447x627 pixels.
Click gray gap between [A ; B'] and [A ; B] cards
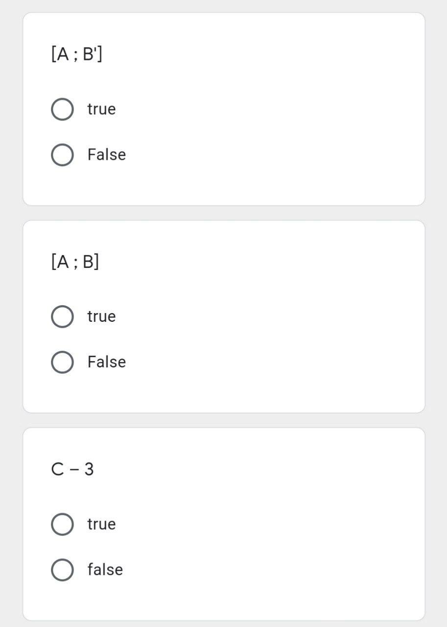coord(223,213)
